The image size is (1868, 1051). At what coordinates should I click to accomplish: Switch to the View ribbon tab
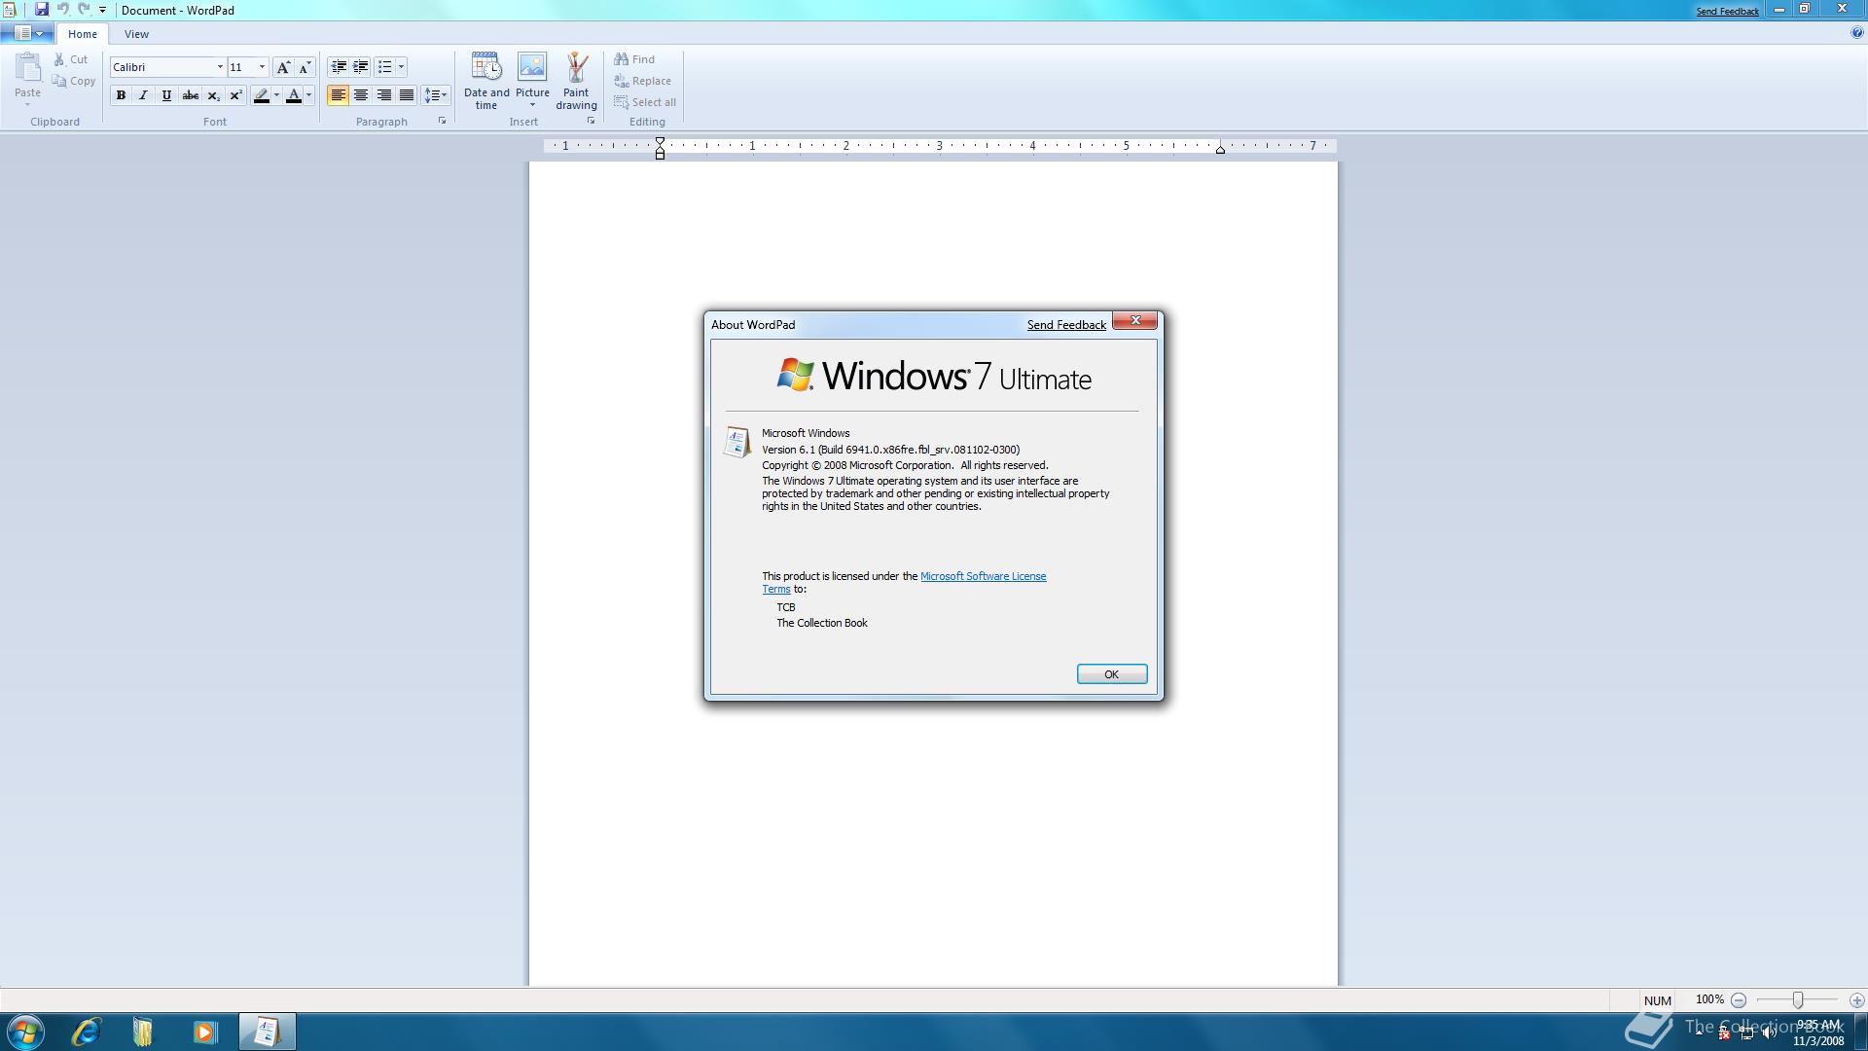click(136, 34)
